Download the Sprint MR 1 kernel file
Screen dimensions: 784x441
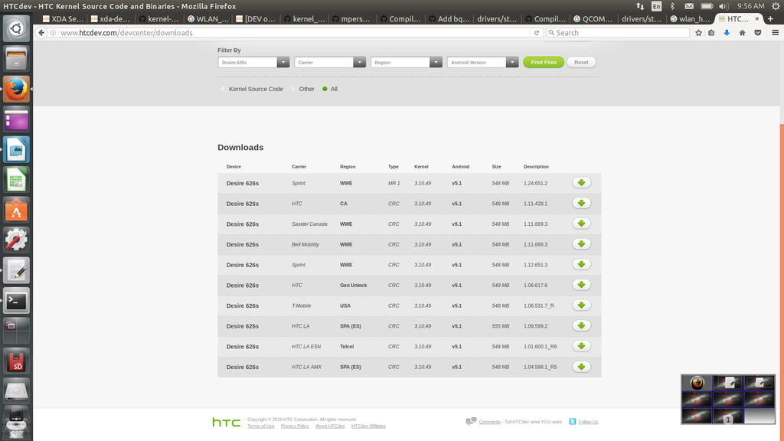tap(581, 183)
